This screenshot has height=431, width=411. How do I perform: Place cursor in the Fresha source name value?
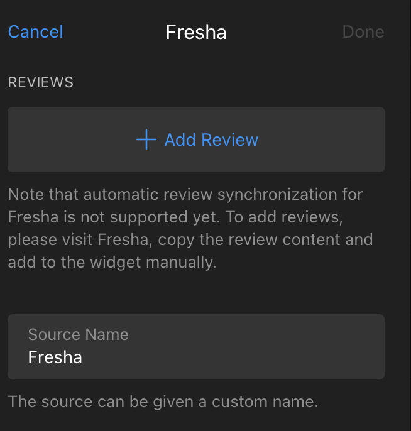pyautogui.click(x=55, y=357)
